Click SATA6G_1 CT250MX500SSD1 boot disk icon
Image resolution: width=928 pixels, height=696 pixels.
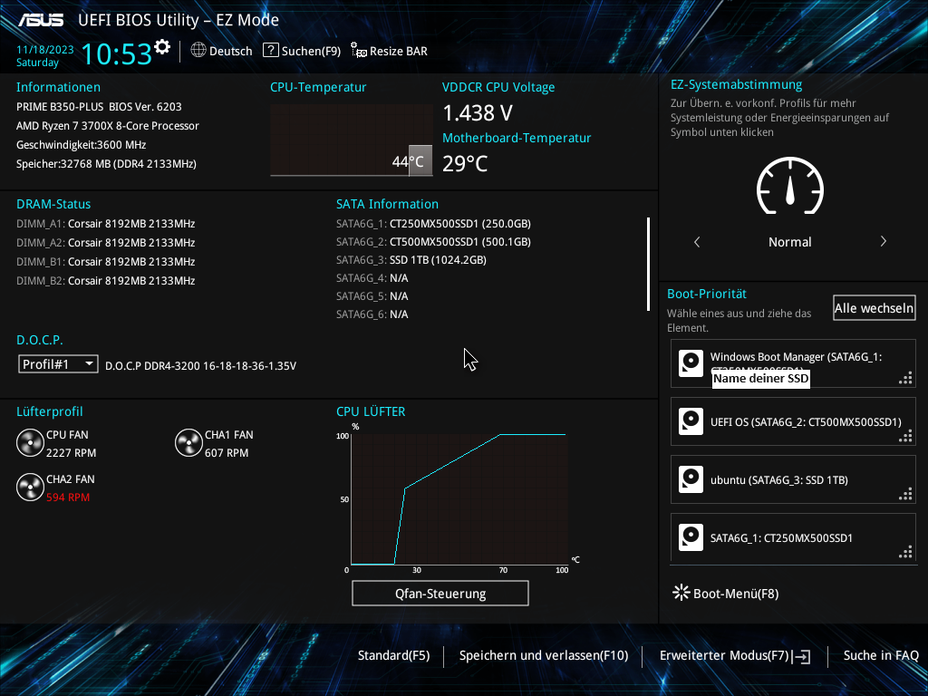pyautogui.click(x=691, y=537)
